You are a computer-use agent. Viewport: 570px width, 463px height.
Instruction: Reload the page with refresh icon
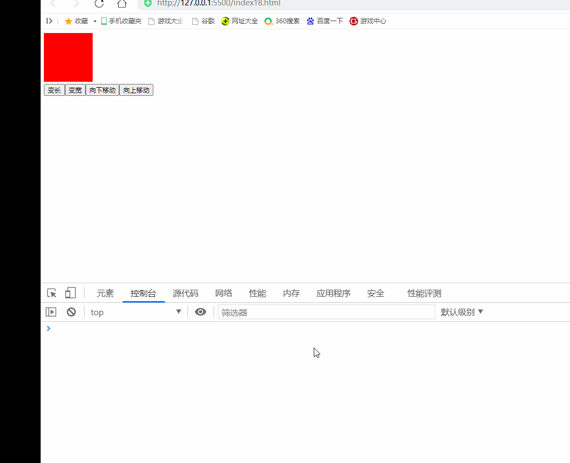(99, 4)
